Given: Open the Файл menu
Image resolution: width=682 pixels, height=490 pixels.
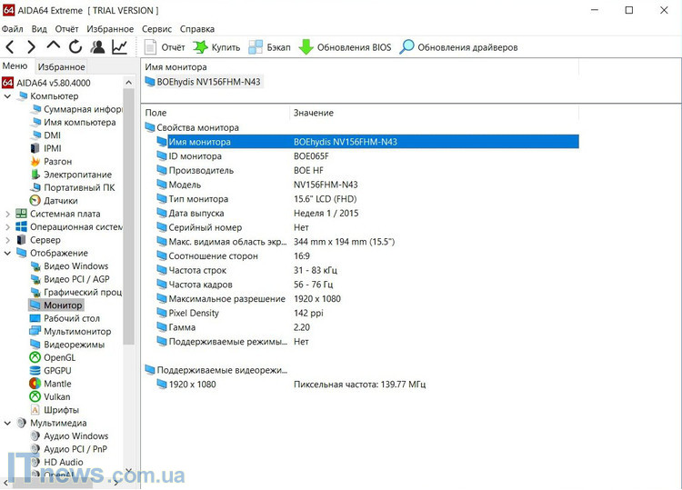Looking at the screenshot, I should click(x=13, y=29).
